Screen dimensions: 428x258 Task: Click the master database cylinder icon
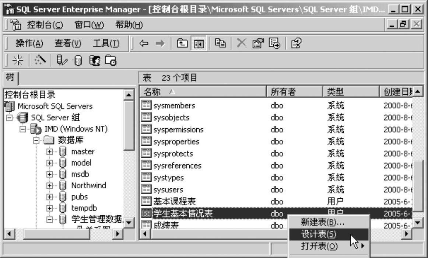tap(63, 151)
